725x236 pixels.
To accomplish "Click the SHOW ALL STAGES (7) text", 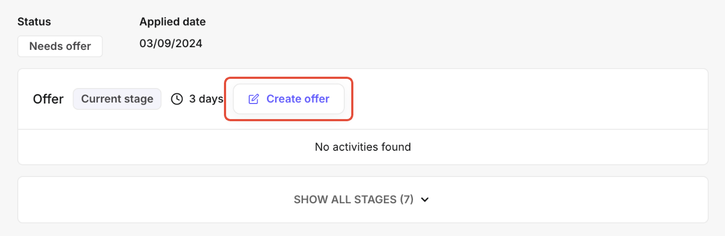I will coord(353,200).
